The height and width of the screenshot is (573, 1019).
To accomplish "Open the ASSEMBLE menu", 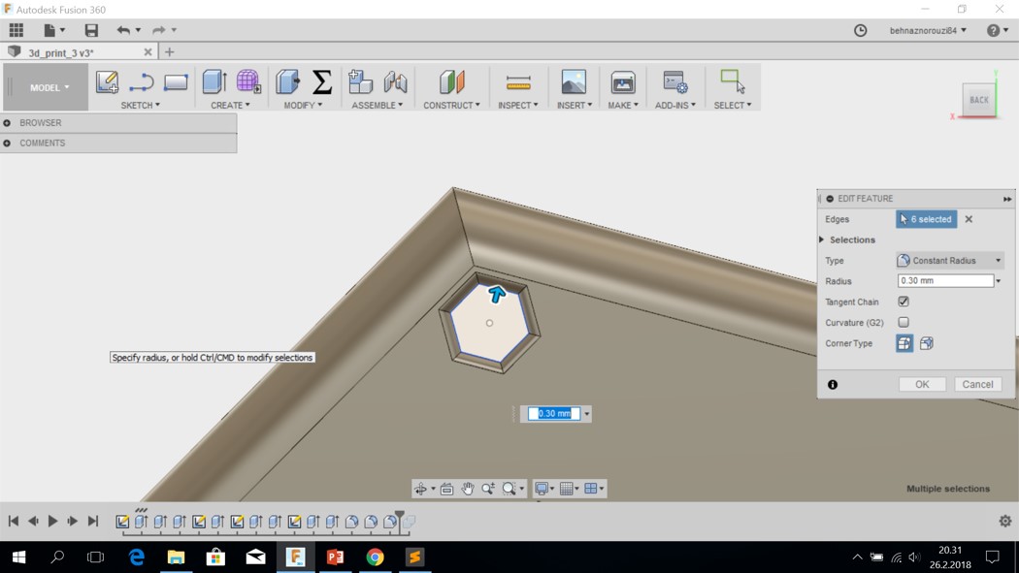I will [377, 105].
